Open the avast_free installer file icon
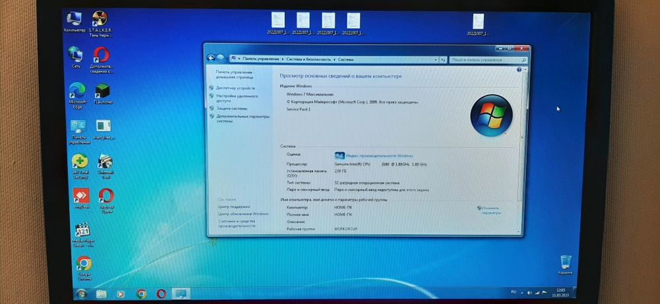 click(x=104, y=129)
